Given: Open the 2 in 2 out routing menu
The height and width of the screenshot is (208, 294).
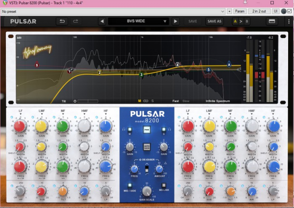Looking at the screenshot, I should click(x=259, y=11).
